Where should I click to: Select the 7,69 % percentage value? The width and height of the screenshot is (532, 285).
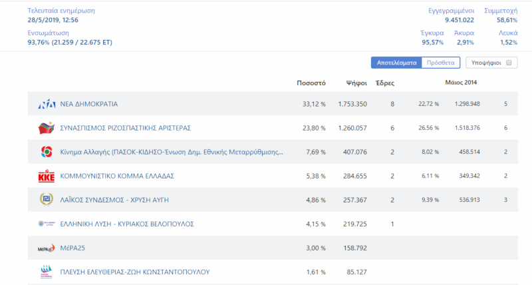(x=316, y=152)
